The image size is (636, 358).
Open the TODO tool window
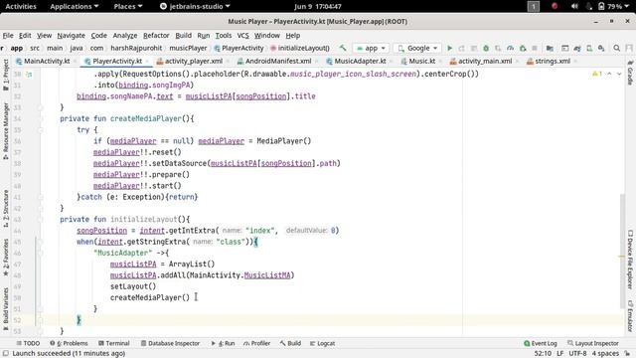click(x=28, y=343)
